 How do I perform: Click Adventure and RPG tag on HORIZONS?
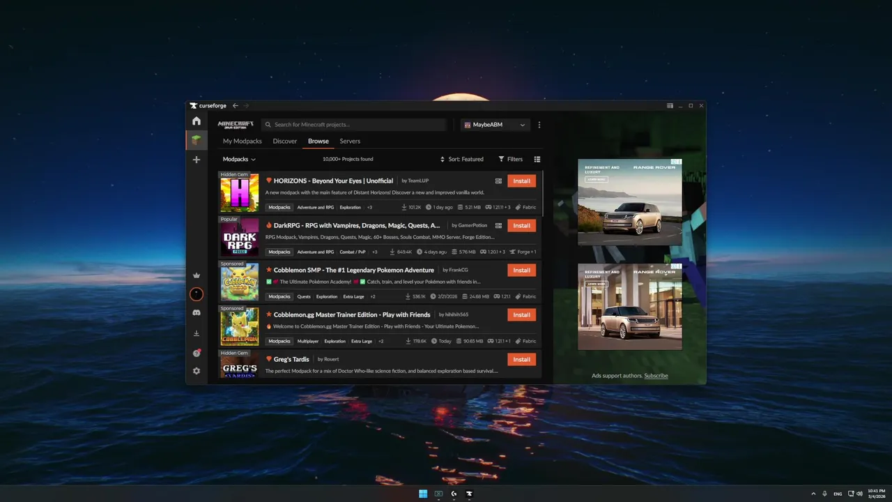(316, 207)
